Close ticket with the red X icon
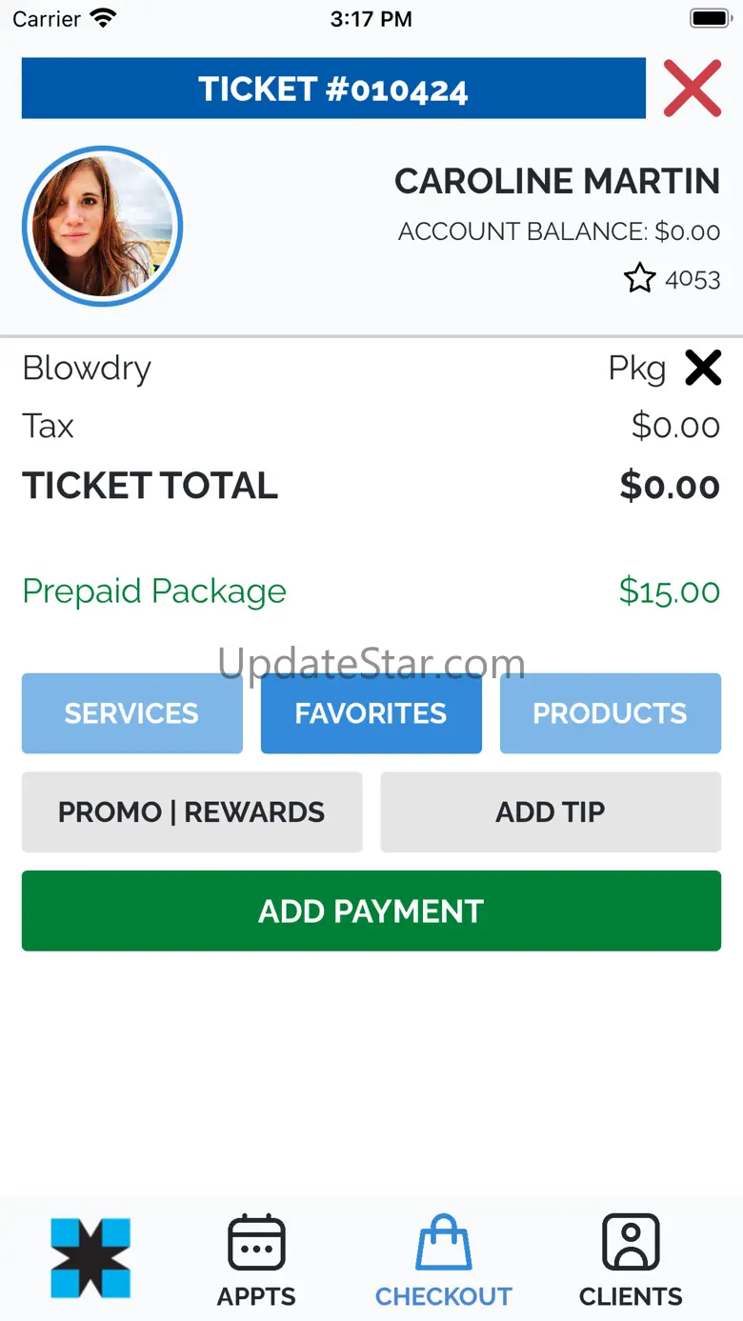Viewport: 743px width, 1321px height. (x=693, y=89)
